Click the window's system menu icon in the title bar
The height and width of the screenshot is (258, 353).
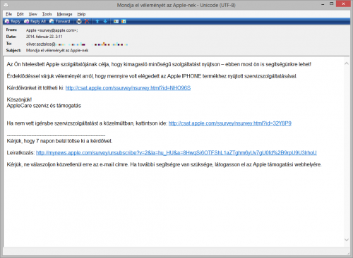(6, 5)
